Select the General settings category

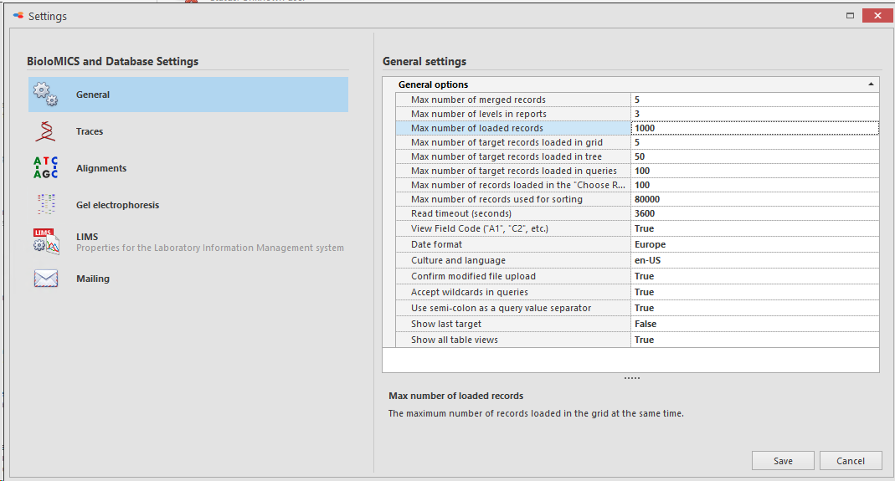click(x=188, y=95)
